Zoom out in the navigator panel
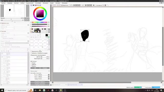This screenshot has width=164, height=92. [x=25, y=18]
